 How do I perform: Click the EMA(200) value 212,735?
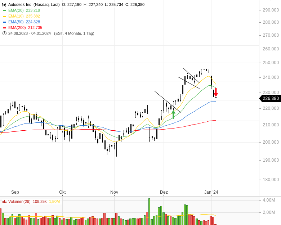35,28
